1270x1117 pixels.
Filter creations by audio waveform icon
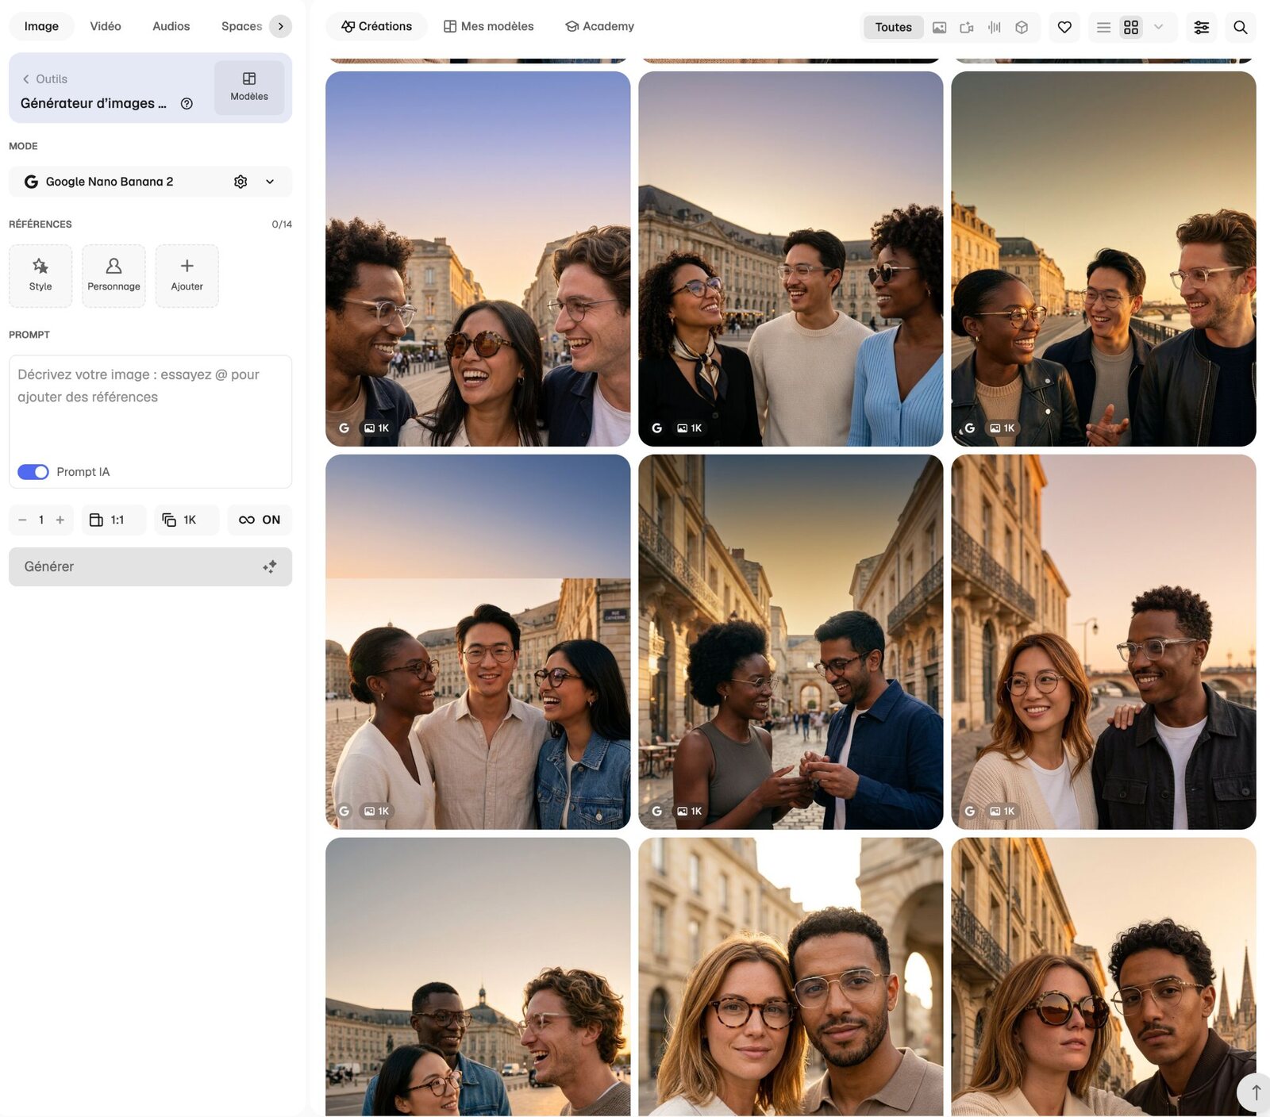[995, 27]
